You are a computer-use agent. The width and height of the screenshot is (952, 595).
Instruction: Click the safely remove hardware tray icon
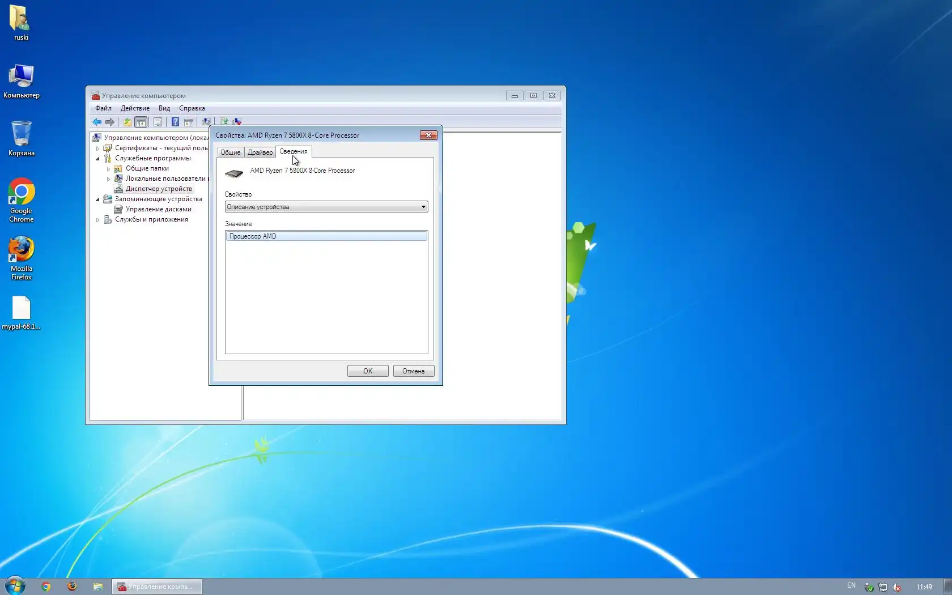tap(869, 587)
